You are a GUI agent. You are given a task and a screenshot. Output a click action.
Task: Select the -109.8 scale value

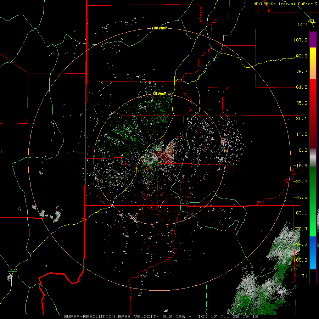(299, 260)
